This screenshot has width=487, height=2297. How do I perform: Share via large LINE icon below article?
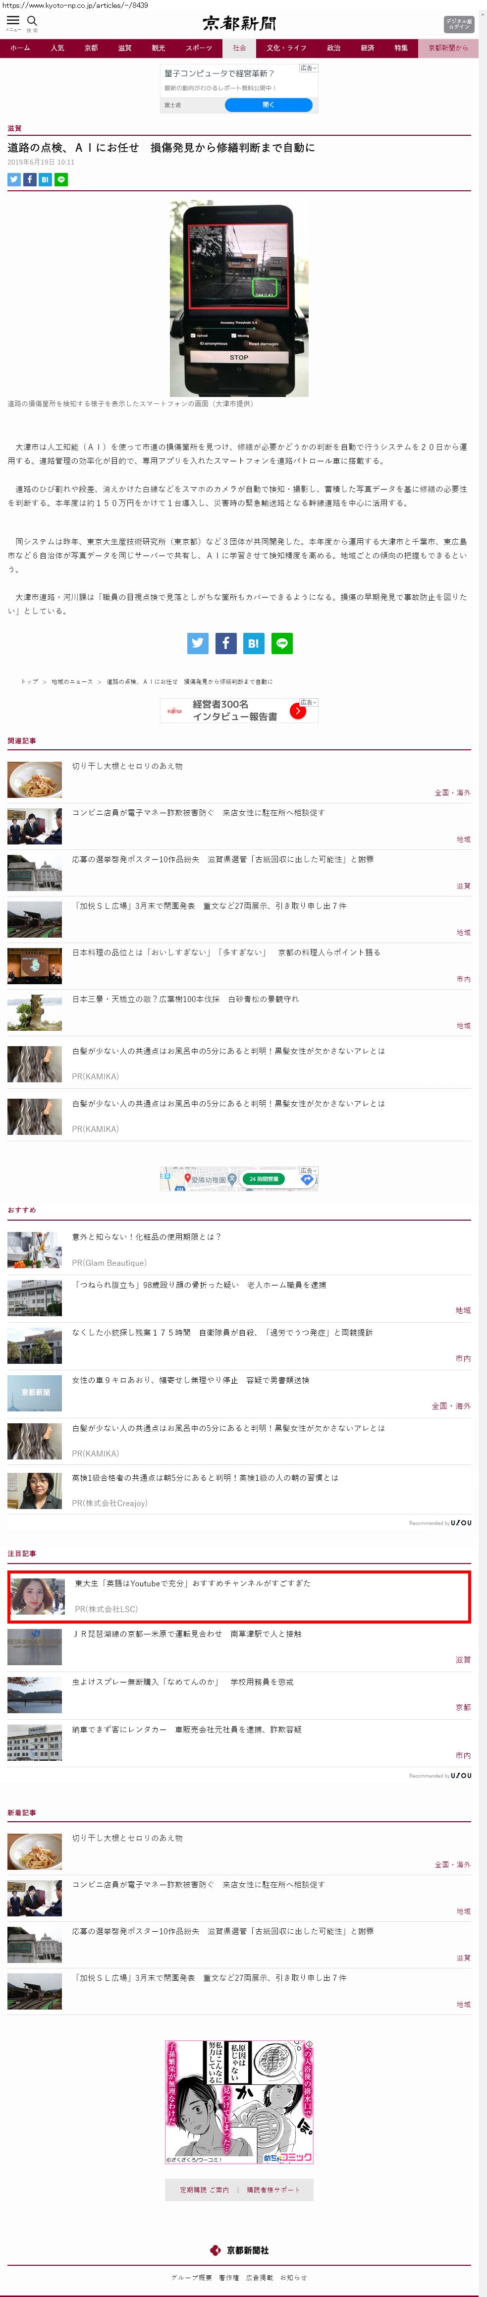(282, 643)
